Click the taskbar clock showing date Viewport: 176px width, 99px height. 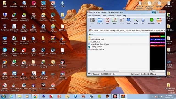click(x=169, y=97)
